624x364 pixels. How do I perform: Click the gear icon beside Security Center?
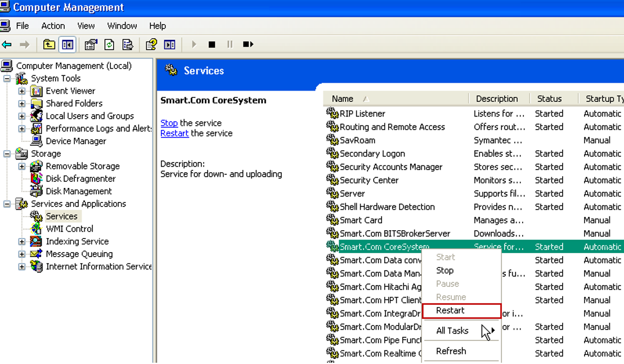click(333, 180)
